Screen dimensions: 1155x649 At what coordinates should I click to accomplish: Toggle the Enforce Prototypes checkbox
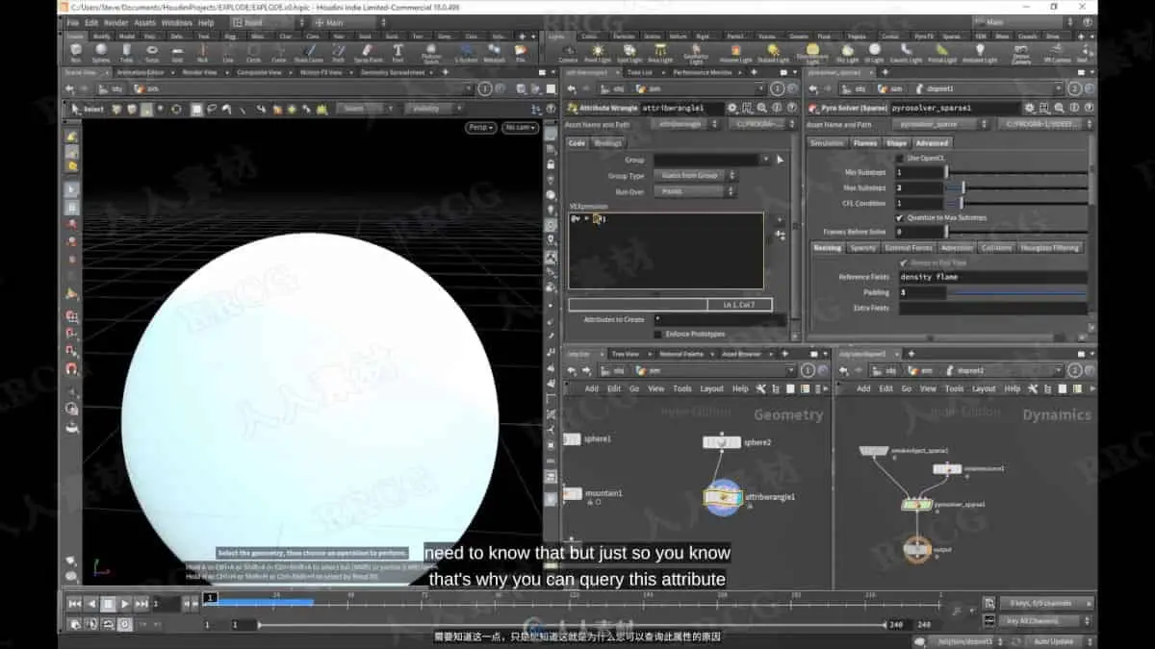(657, 334)
